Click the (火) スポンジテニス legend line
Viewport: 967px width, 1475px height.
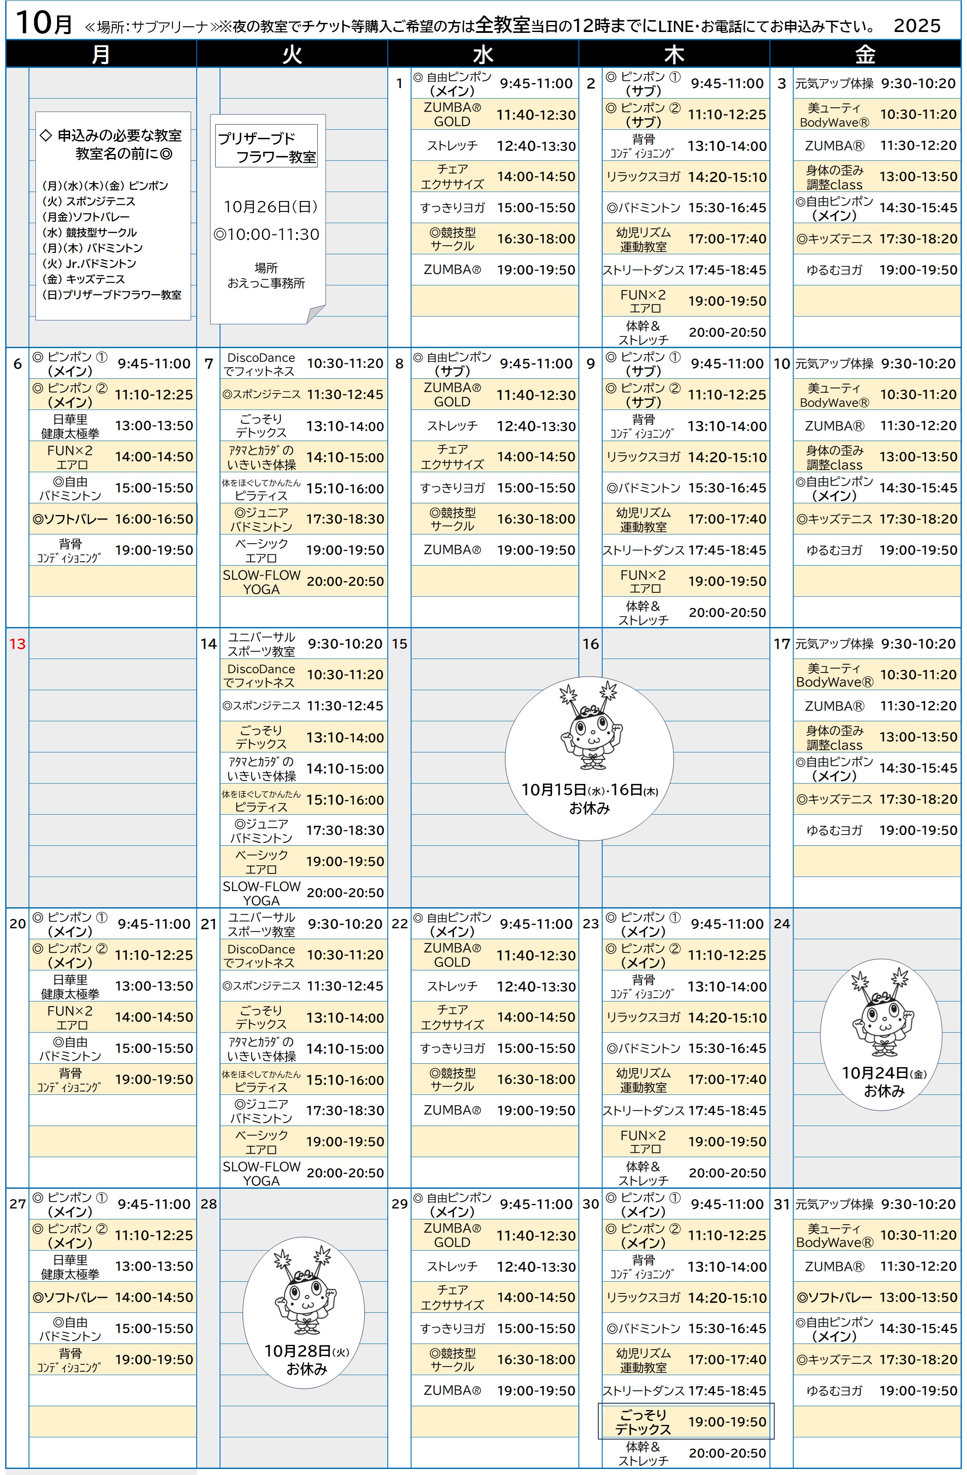pos(89,202)
